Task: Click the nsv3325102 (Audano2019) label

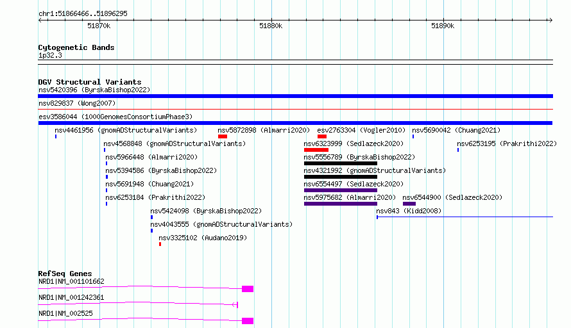Action: click(x=203, y=238)
